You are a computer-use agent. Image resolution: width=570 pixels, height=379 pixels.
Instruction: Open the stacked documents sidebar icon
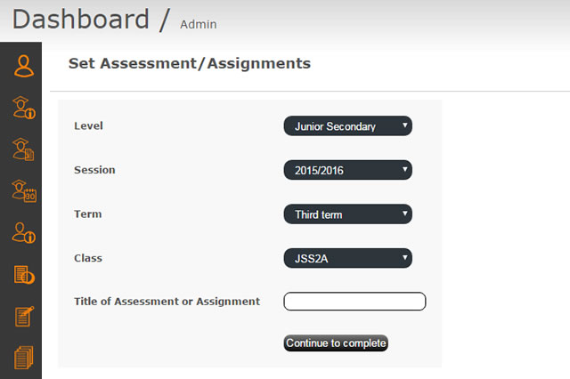tap(24, 358)
